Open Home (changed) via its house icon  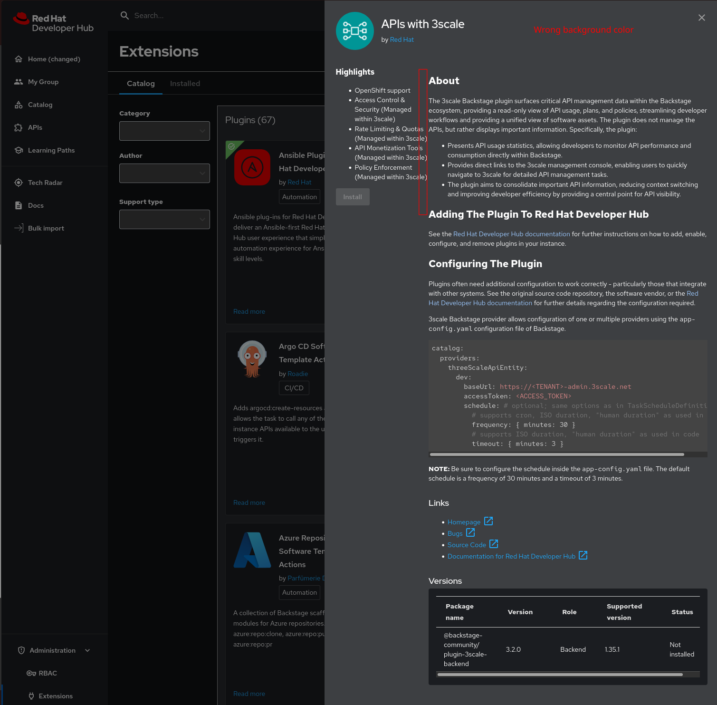pos(19,59)
